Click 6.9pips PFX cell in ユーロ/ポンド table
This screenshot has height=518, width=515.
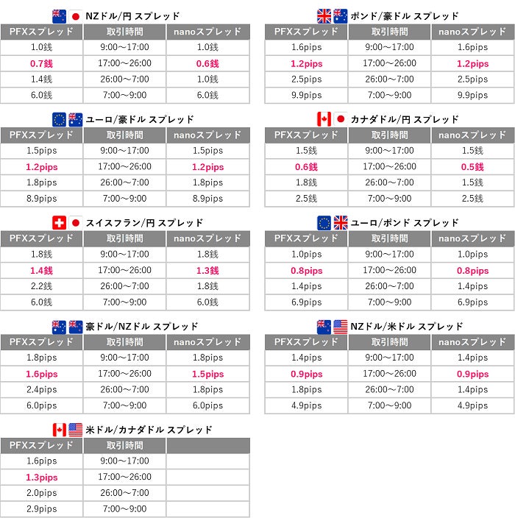point(306,302)
